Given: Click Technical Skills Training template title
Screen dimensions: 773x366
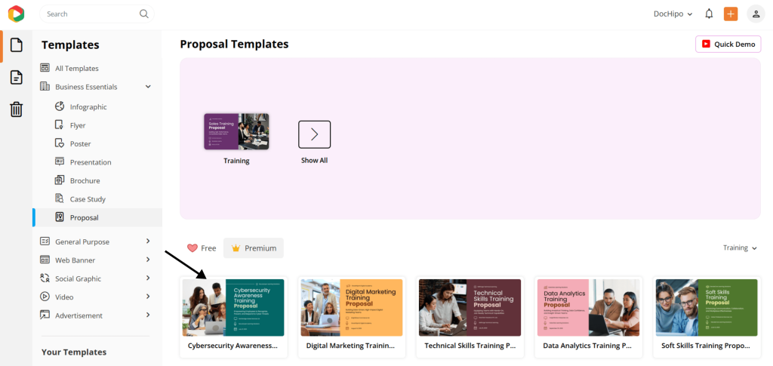Looking at the screenshot, I should pyautogui.click(x=470, y=346).
